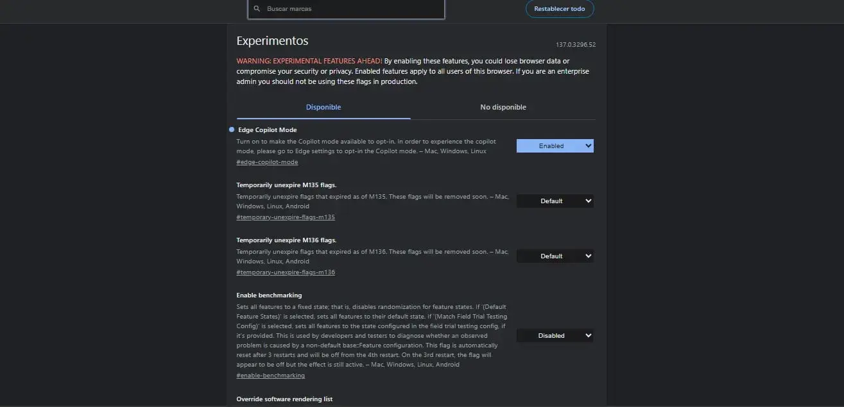
Task: Open the Disabled dropdown for Enable benchmarking
Action: [555, 335]
